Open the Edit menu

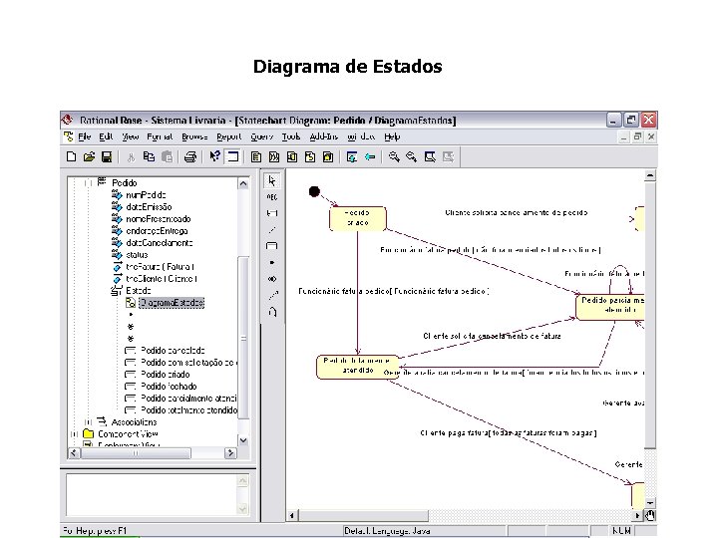[106, 136]
